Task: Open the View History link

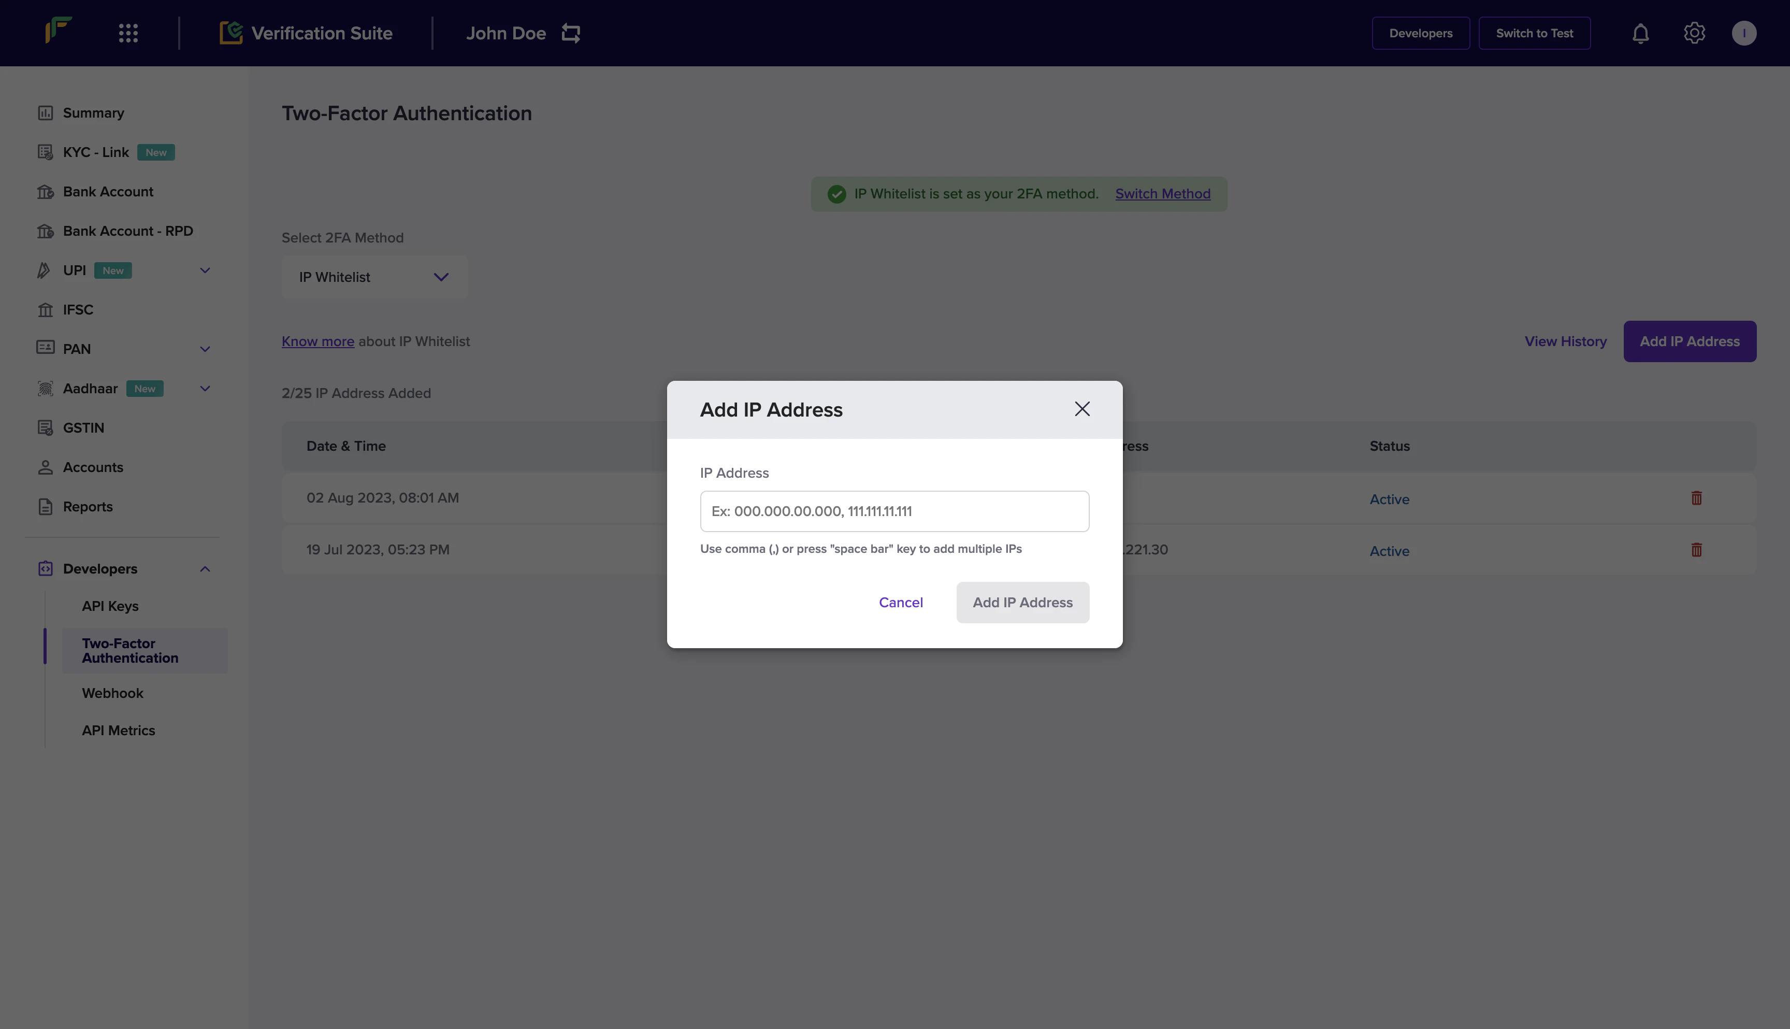Action: pos(1565,341)
